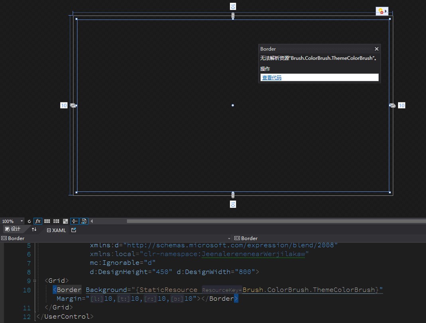
Task: Click the bottom-right resize handle of the Border
Action: (390, 193)
